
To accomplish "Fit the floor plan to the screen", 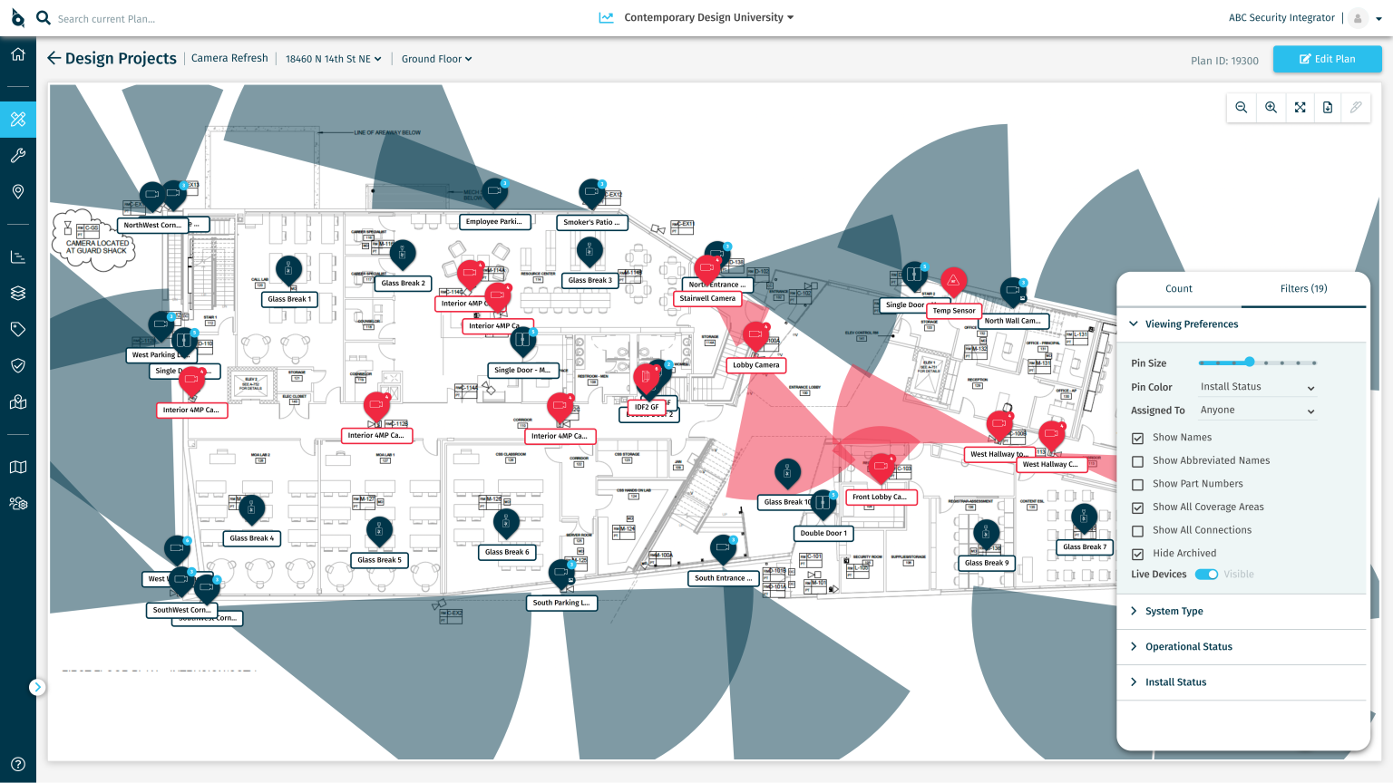I will point(1300,107).
